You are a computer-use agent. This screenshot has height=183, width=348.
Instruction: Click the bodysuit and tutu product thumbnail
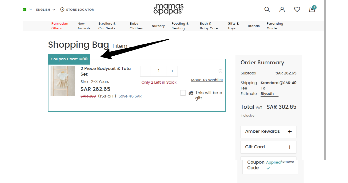click(63, 81)
